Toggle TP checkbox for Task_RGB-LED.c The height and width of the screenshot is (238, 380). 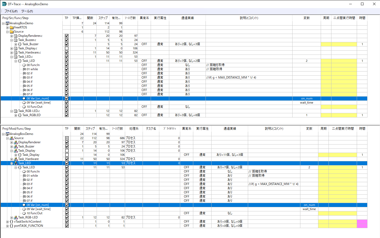(67, 111)
